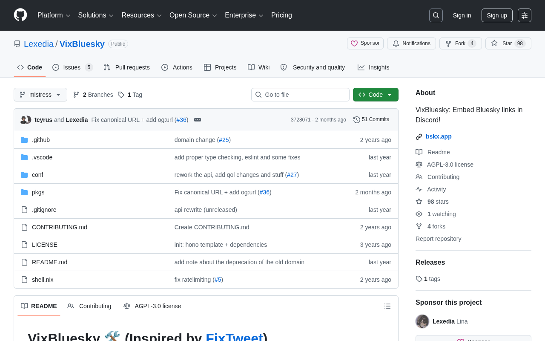Open the Pull requests tab
The image size is (545, 341).
[127, 67]
